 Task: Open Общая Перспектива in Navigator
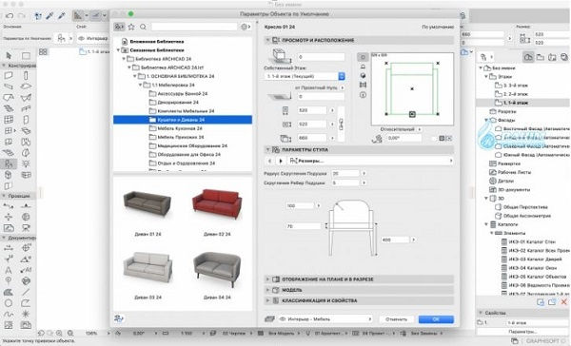pyautogui.click(x=525, y=207)
